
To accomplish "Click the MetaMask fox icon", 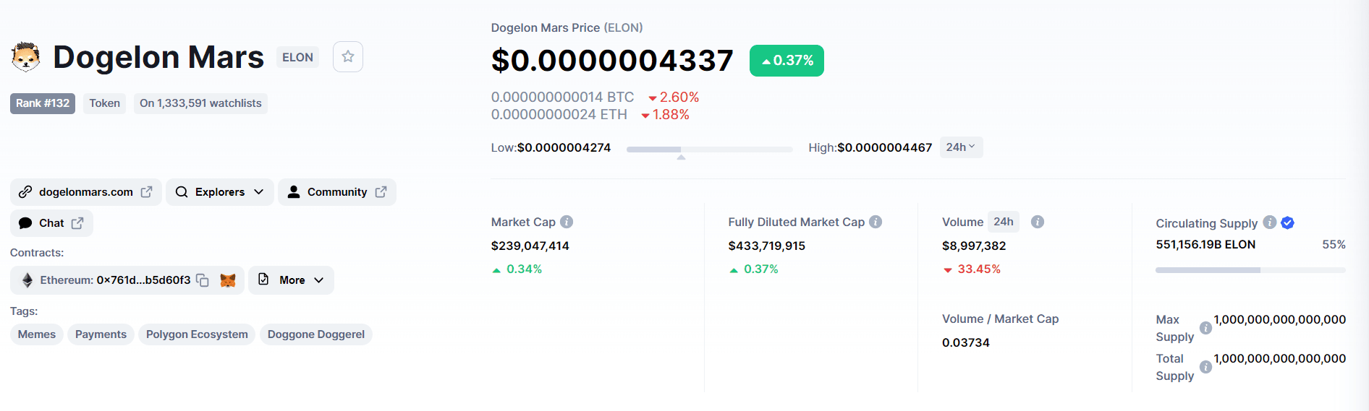I will 228,280.
